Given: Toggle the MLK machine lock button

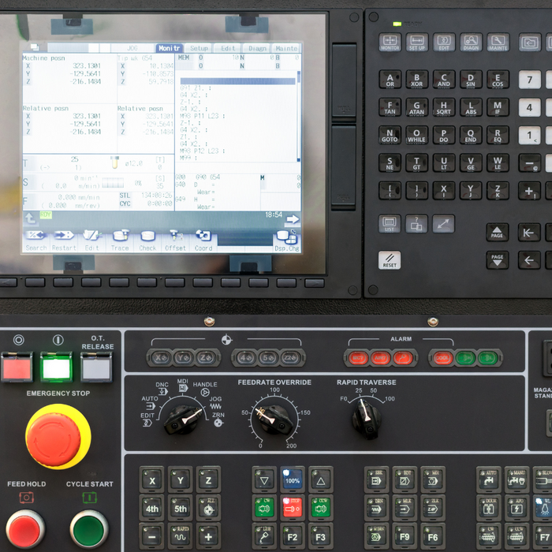Looking at the screenshot, I should coord(405,507).
